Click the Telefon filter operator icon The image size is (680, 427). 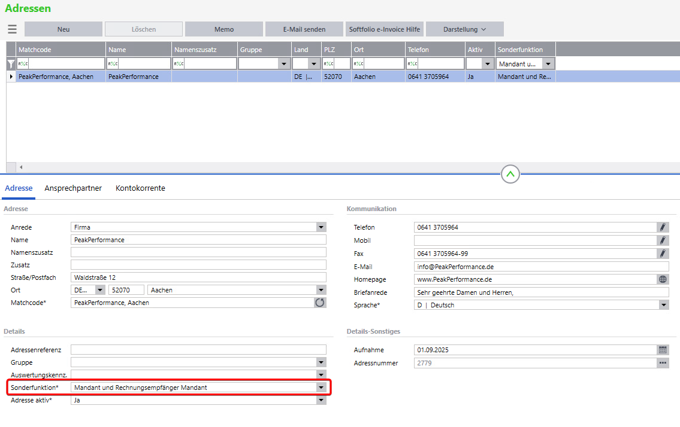[x=412, y=63]
